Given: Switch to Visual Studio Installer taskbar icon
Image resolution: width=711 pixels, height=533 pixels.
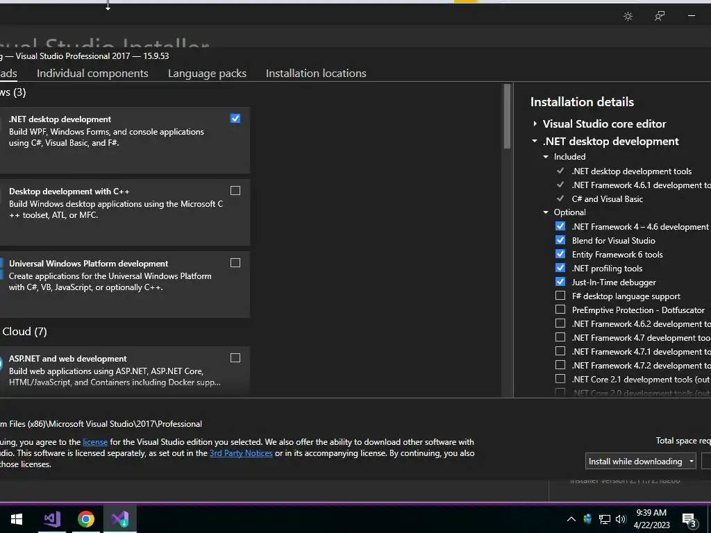Looking at the screenshot, I should 120,518.
